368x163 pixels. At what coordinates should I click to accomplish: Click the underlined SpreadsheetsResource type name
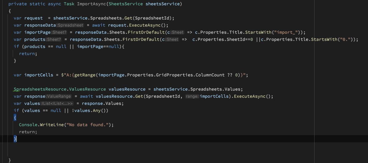[40, 89]
